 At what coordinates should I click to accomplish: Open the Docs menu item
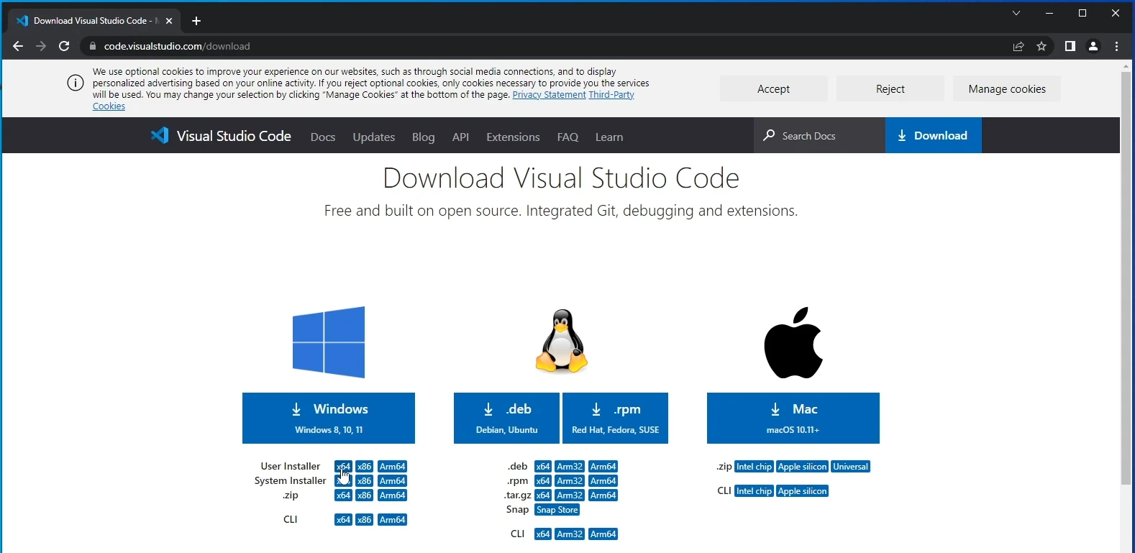(323, 137)
